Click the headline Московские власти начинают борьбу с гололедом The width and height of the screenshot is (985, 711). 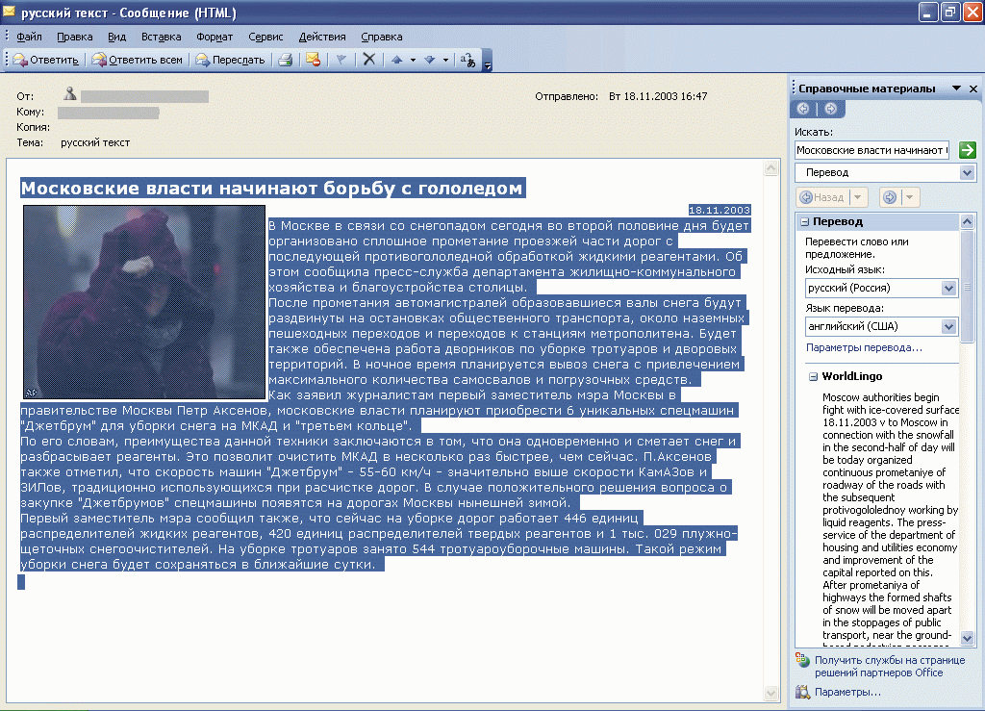pos(271,188)
